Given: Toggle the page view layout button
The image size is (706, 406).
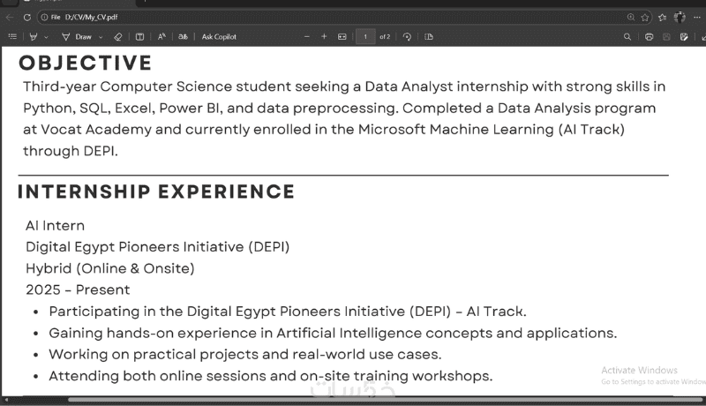Looking at the screenshot, I should [429, 37].
